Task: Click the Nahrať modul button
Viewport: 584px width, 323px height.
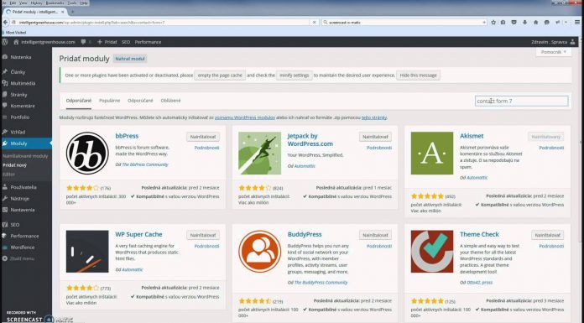Action: coord(130,59)
